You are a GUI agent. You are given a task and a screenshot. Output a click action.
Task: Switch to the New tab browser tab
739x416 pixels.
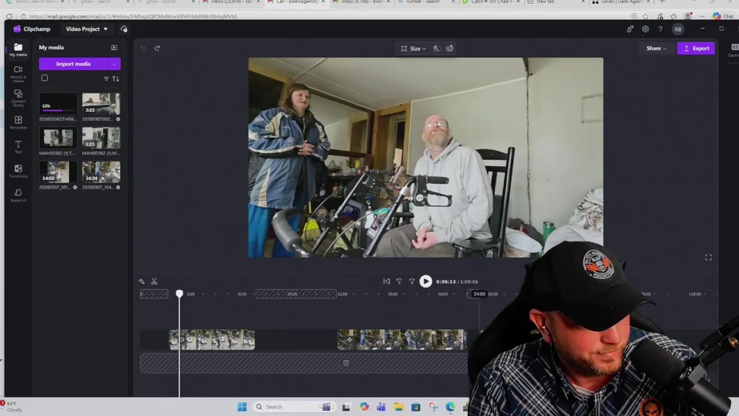click(545, 2)
